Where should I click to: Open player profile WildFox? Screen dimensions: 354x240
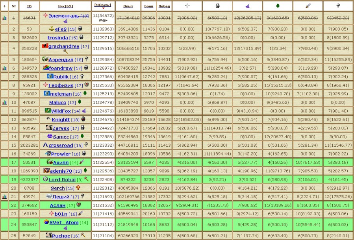click(x=61, y=111)
